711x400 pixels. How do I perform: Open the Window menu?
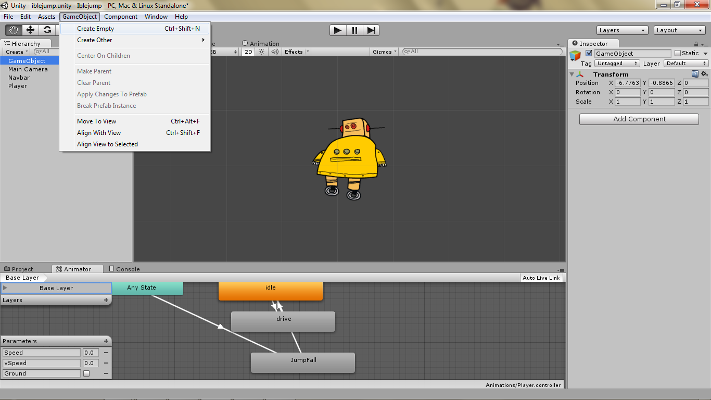tap(156, 17)
